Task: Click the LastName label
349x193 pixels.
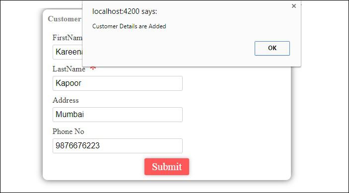Action: point(69,69)
